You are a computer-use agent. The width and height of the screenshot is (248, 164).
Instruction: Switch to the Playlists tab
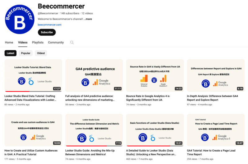pos(38,43)
